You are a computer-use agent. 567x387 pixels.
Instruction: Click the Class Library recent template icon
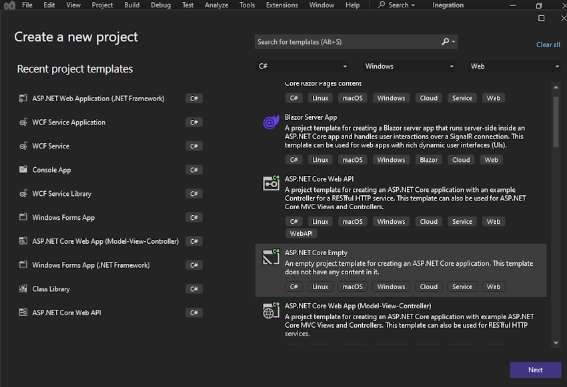tap(24, 289)
